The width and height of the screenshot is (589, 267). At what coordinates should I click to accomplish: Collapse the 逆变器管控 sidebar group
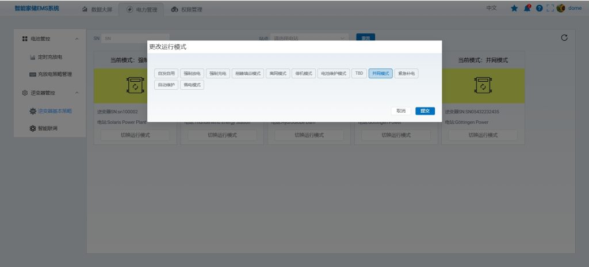pos(77,93)
